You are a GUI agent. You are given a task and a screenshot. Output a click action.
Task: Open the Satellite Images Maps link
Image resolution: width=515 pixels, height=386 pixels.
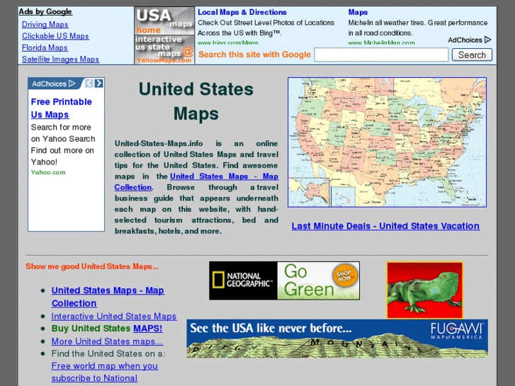(x=60, y=59)
